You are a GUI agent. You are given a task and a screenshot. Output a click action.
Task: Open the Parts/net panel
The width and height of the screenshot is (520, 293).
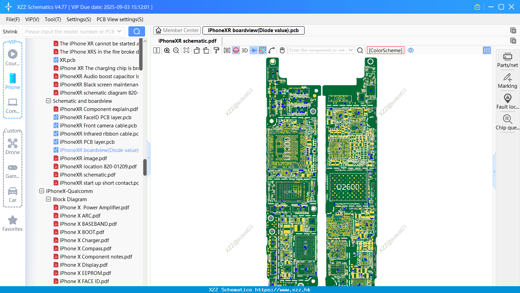pos(507,60)
